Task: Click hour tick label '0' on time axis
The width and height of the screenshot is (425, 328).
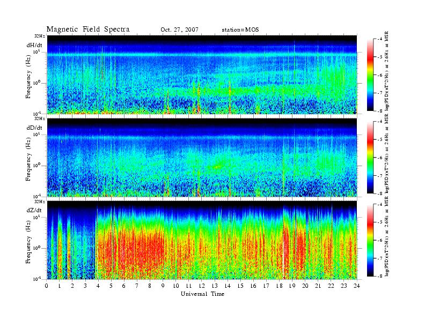Action: click(x=47, y=286)
